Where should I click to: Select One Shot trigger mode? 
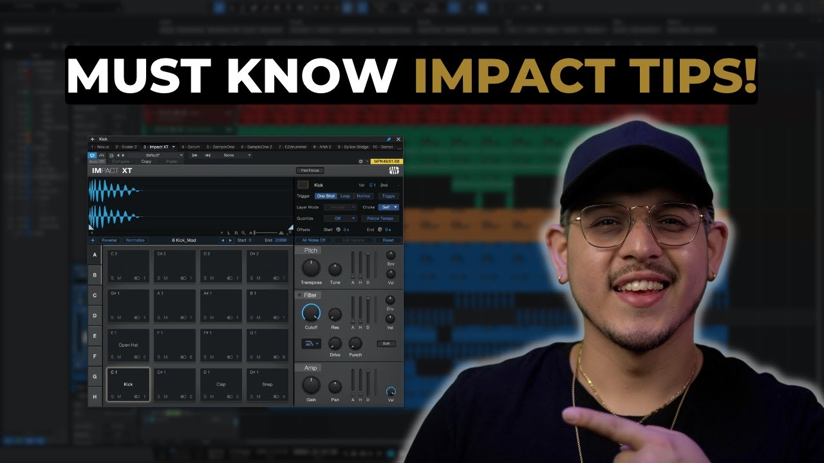(x=326, y=196)
